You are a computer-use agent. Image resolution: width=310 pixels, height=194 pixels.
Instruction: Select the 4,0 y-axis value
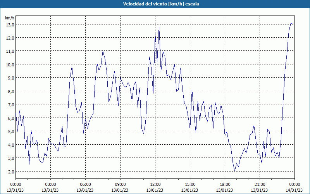coord(11,145)
